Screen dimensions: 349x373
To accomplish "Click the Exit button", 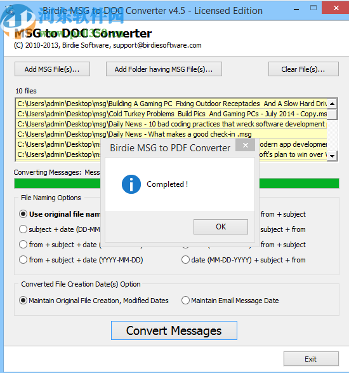I will pyautogui.click(x=311, y=359).
